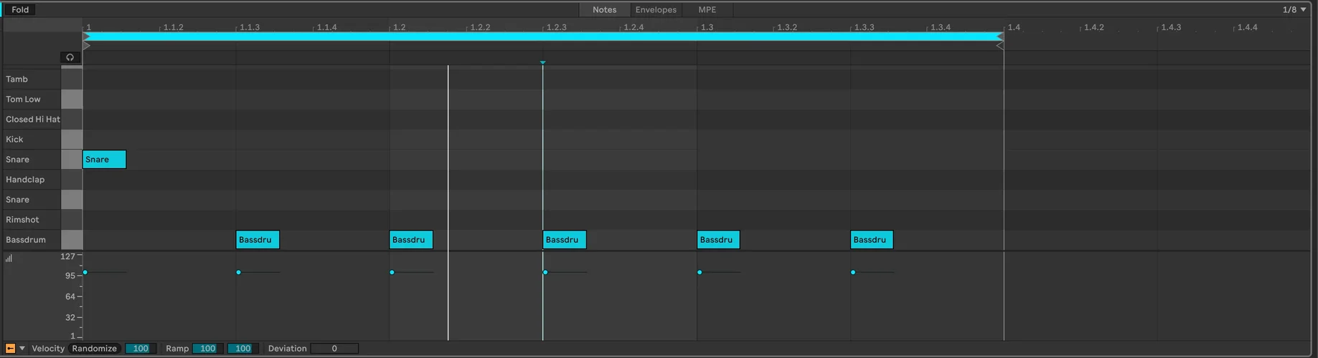Open the Notes tab
The image size is (1318, 358).
(x=604, y=9)
